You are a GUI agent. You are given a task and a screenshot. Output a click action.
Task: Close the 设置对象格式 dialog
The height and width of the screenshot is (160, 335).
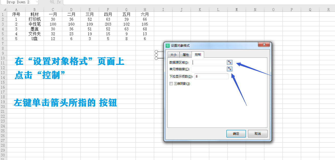264,45
